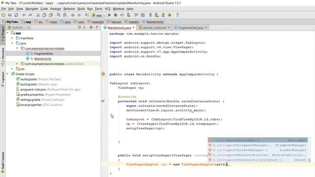Viewport: 315px width, 177px height.
Task: Collapse the java folder
Action: click(12, 43)
